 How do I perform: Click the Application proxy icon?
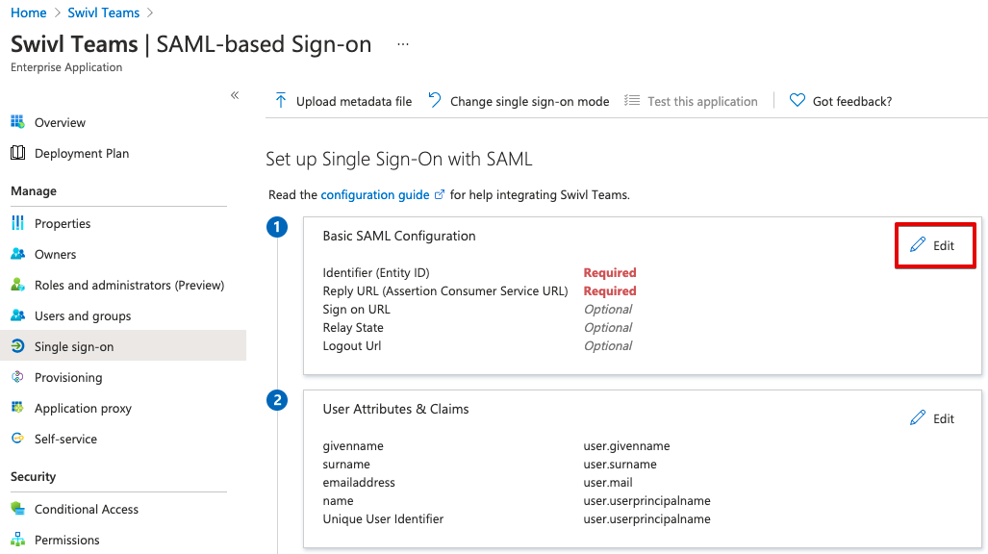pos(17,407)
